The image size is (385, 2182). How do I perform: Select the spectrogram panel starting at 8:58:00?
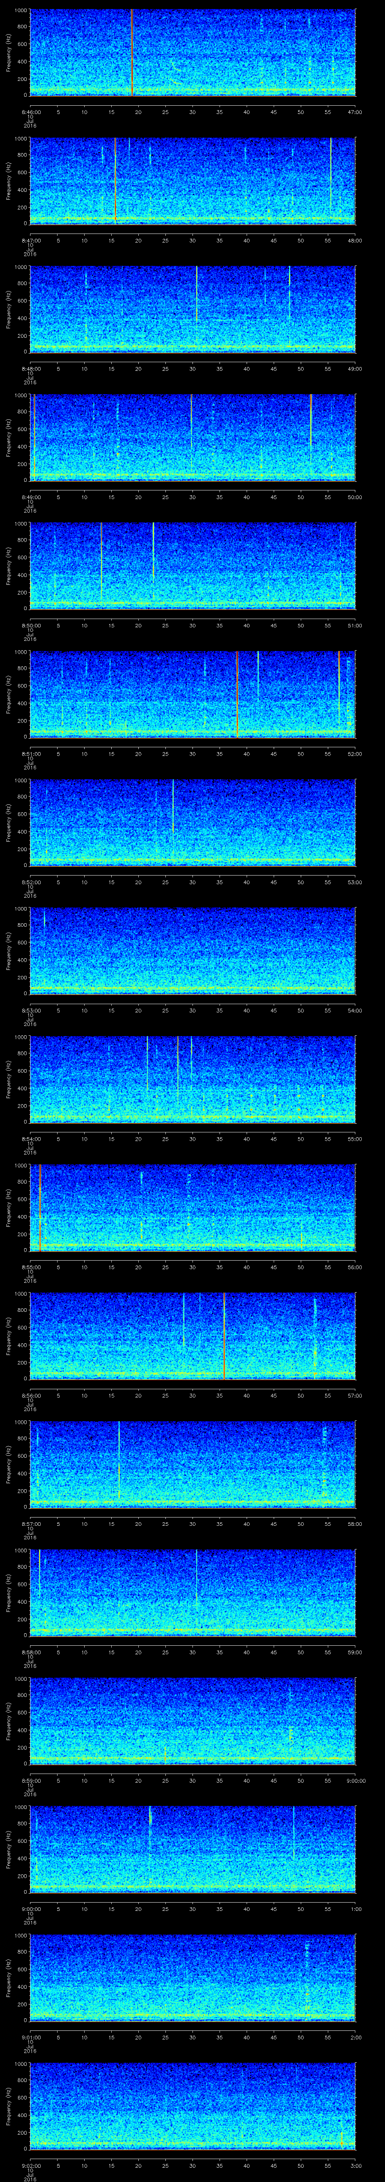(192, 1592)
